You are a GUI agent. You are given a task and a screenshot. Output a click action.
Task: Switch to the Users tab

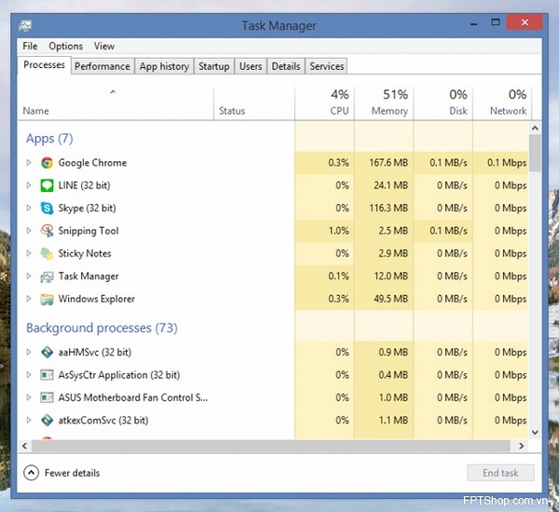pos(251,66)
